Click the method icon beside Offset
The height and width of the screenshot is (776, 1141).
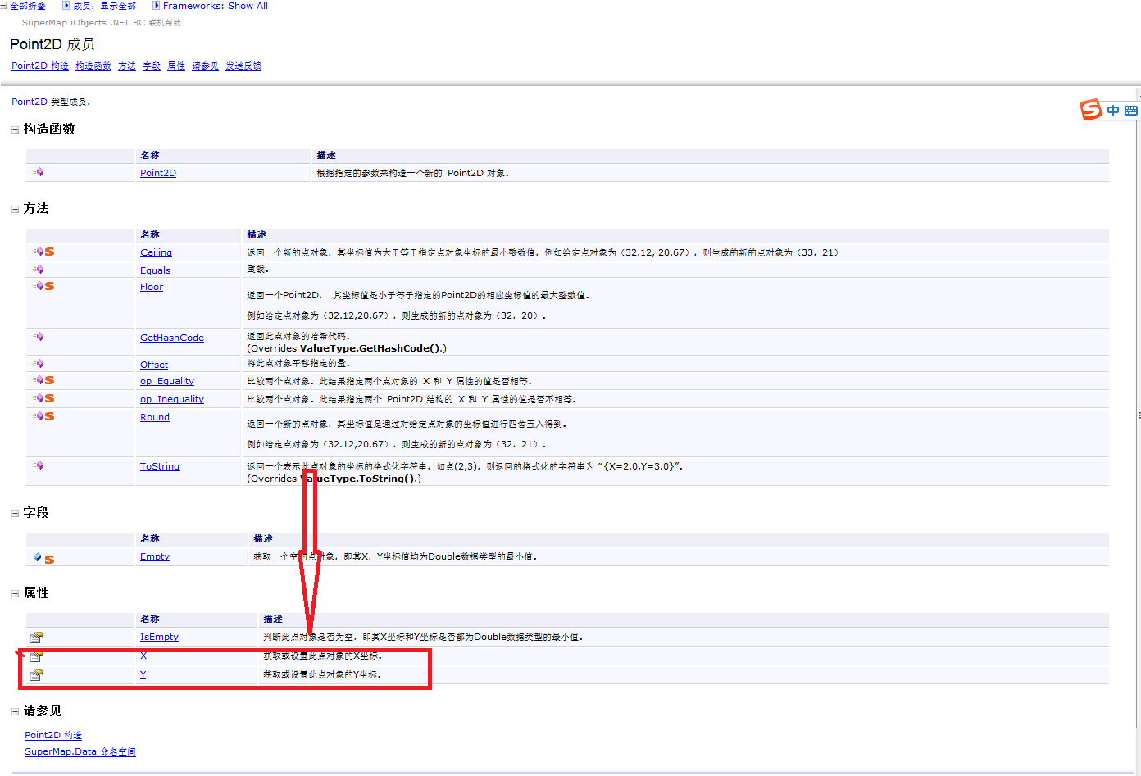(38, 364)
